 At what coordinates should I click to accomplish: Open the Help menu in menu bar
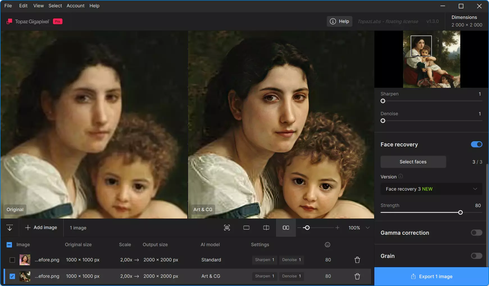tap(94, 6)
